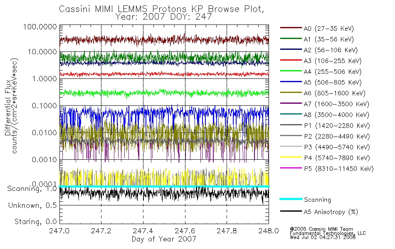Click the 247.8 x-axis tick label
Image resolution: width=395 pixels, height=249 pixels.
pos(227,231)
